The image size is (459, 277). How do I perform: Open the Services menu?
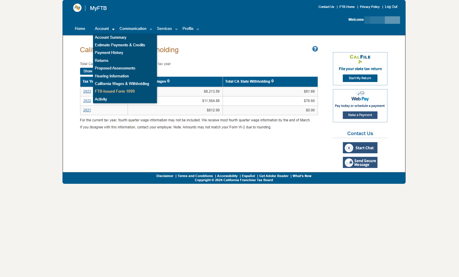click(164, 29)
